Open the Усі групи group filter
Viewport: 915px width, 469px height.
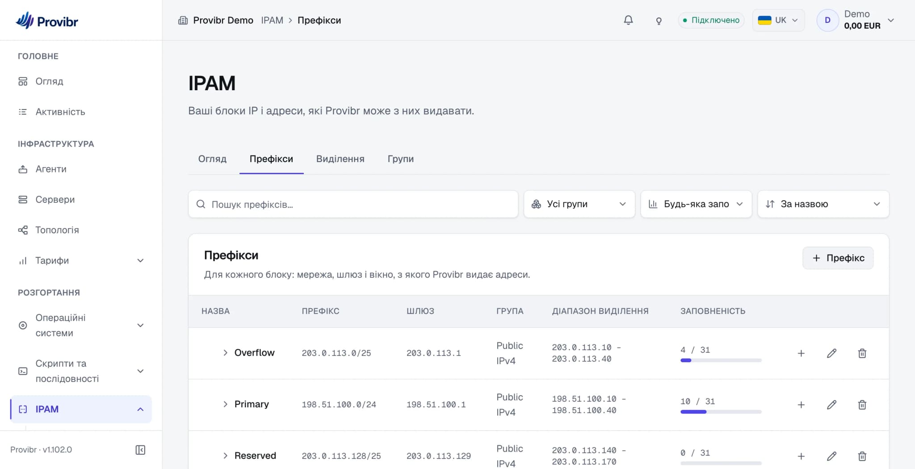579,204
